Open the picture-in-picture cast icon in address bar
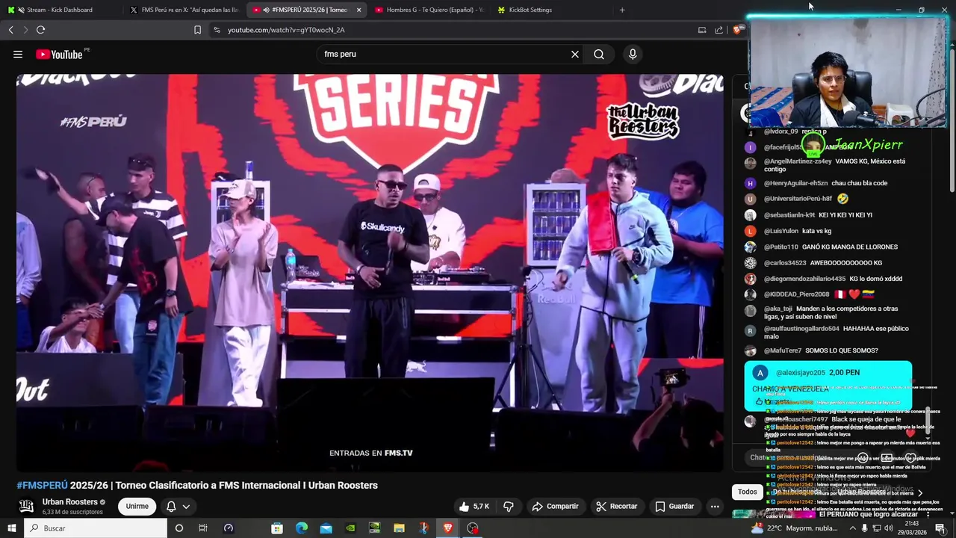 702,30
